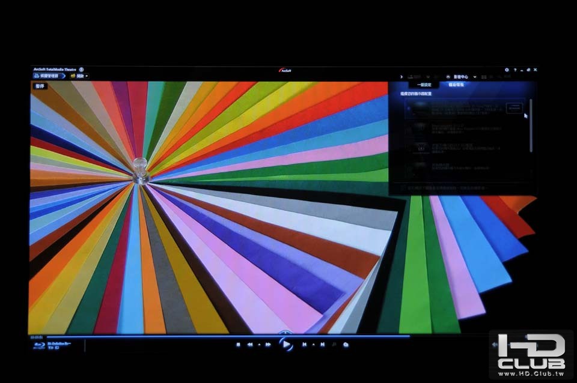Image resolution: width=577 pixels, height=383 pixels.
Task: Expand the panel handle above the Play button
Action: (285, 332)
